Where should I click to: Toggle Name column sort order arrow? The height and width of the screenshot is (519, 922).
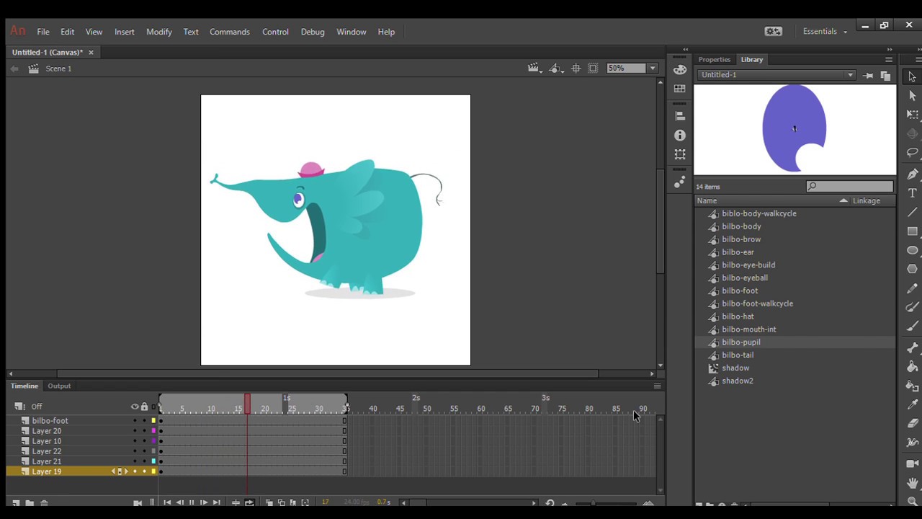843,201
